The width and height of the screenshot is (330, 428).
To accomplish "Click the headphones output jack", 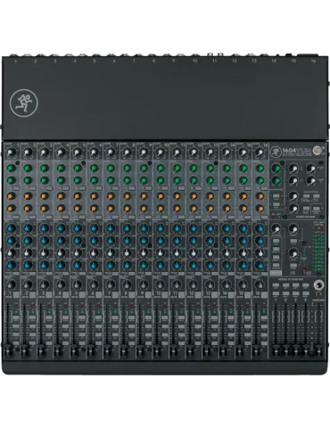I will (x=318, y=285).
